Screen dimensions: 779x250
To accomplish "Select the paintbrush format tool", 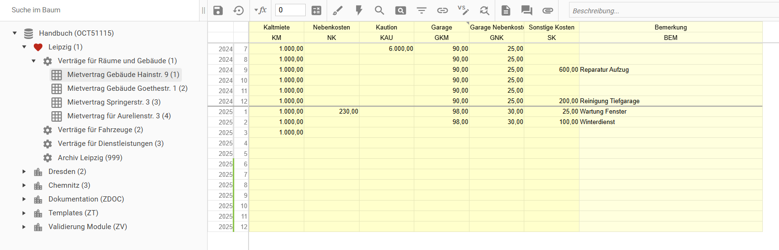I will point(338,10).
